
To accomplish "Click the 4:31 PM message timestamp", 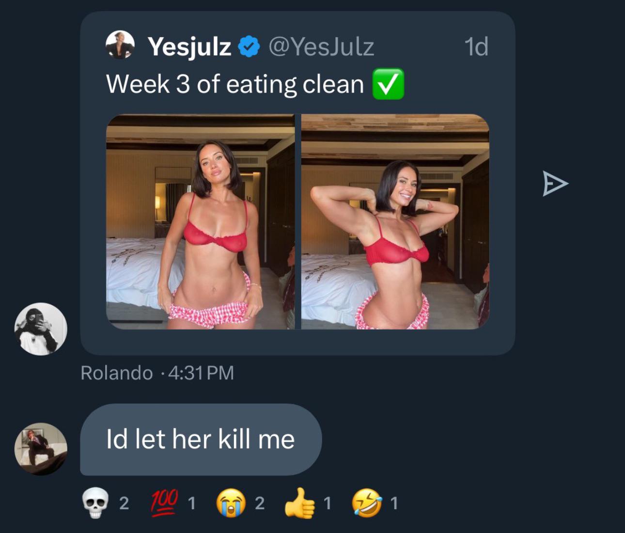I will (x=201, y=373).
